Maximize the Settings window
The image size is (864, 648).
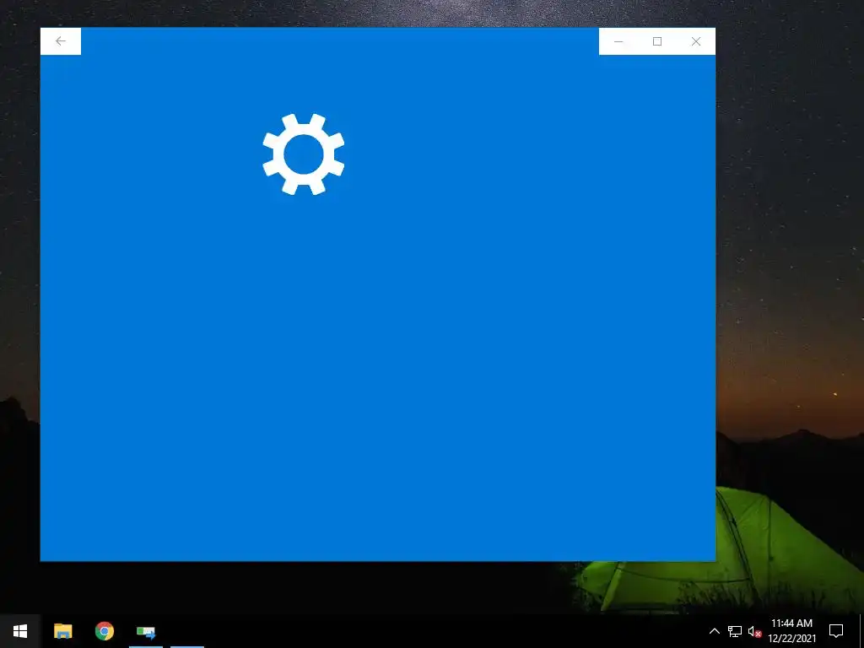point(656,41)
